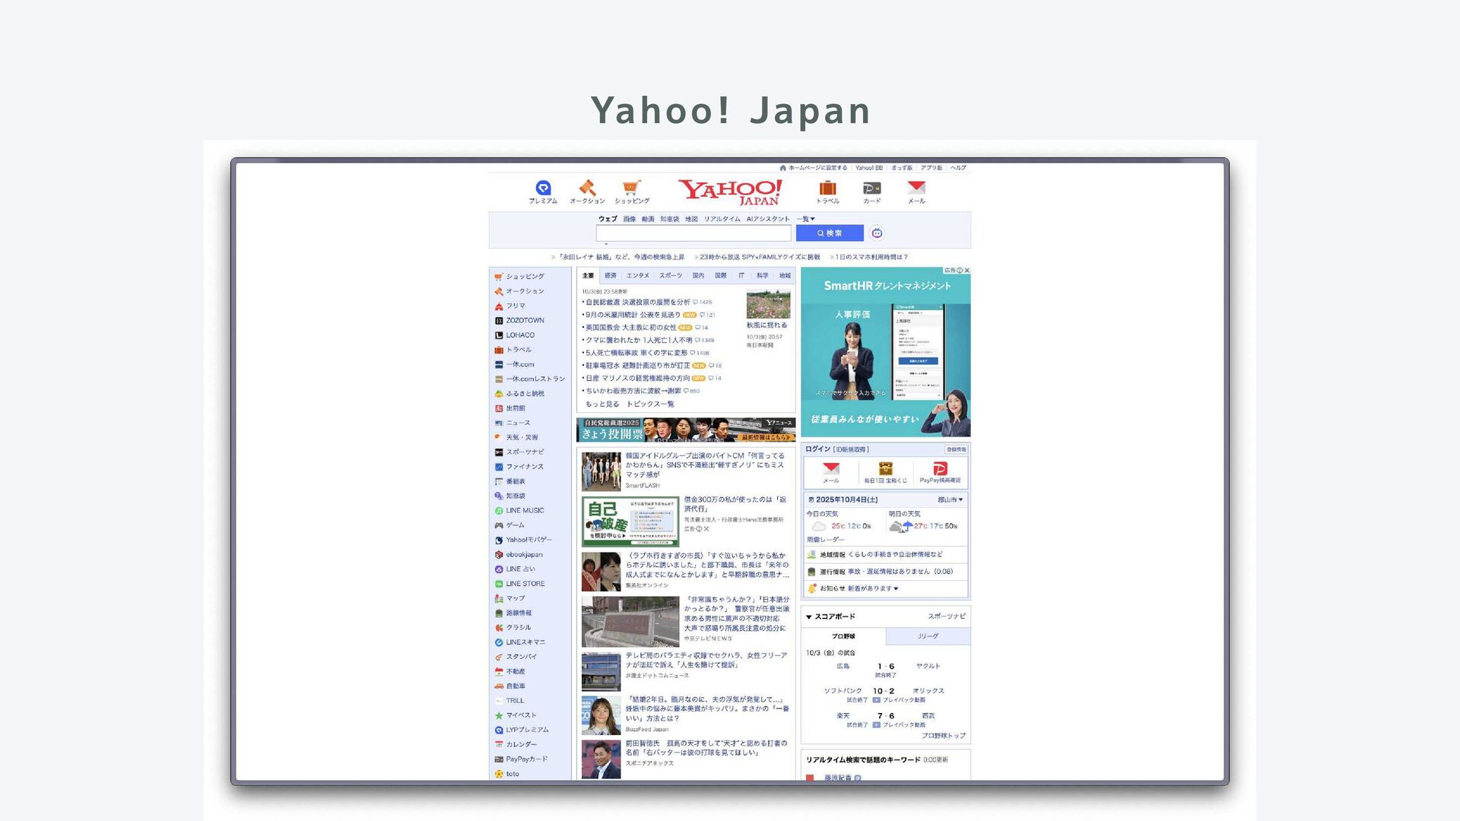Open the もっと見る news link
Image resolution: width=1460 pixels, height=821 pixels.
tap(602, 404)
